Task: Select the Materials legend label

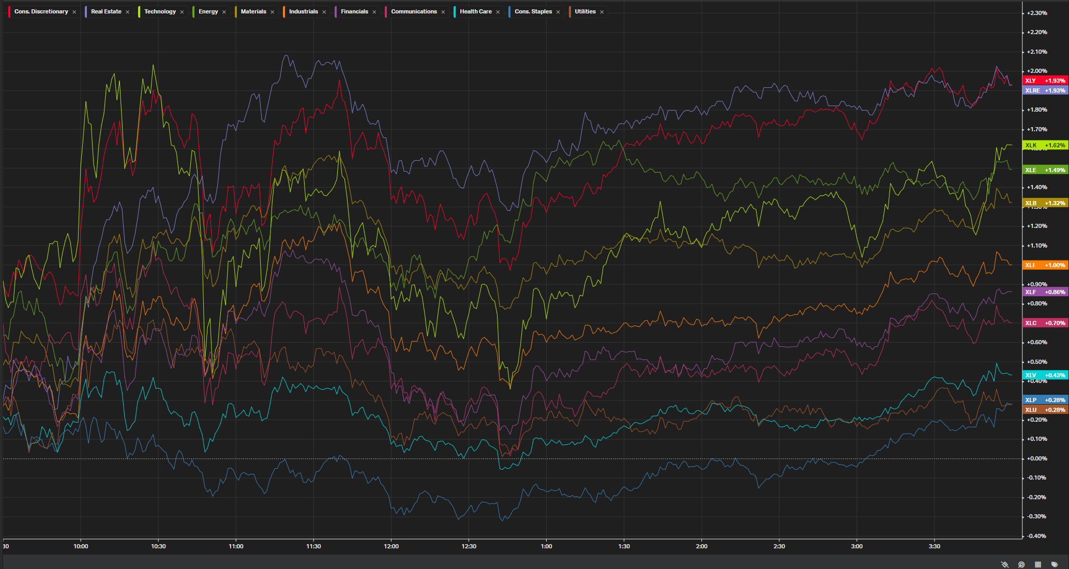Action: (x=253, y=11)
